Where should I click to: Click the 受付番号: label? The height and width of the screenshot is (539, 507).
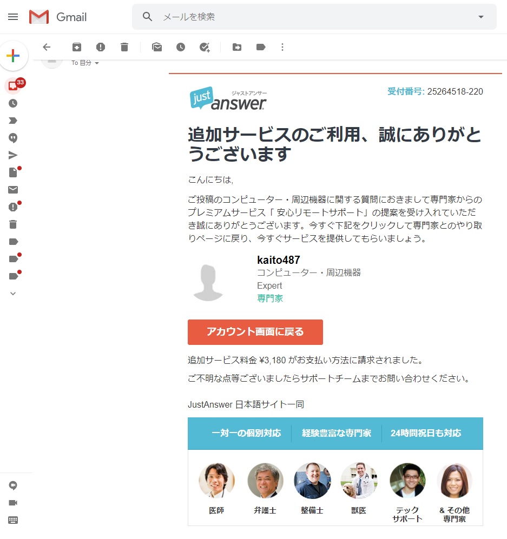[x=406, y=91]
